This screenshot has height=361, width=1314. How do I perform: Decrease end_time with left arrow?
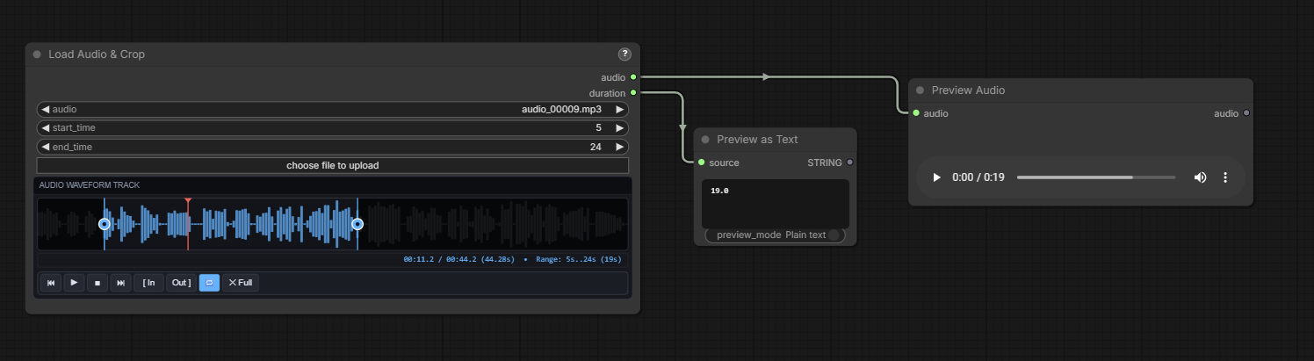(x=46, y=147)
